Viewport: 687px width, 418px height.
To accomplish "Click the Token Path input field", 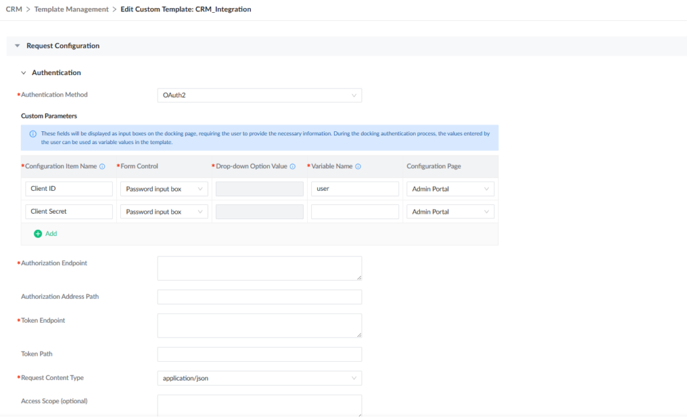I will (260, 354).
